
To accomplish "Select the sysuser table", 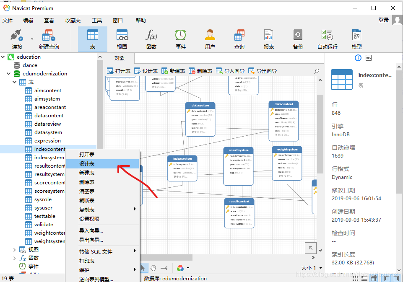I will click(43, 208).
